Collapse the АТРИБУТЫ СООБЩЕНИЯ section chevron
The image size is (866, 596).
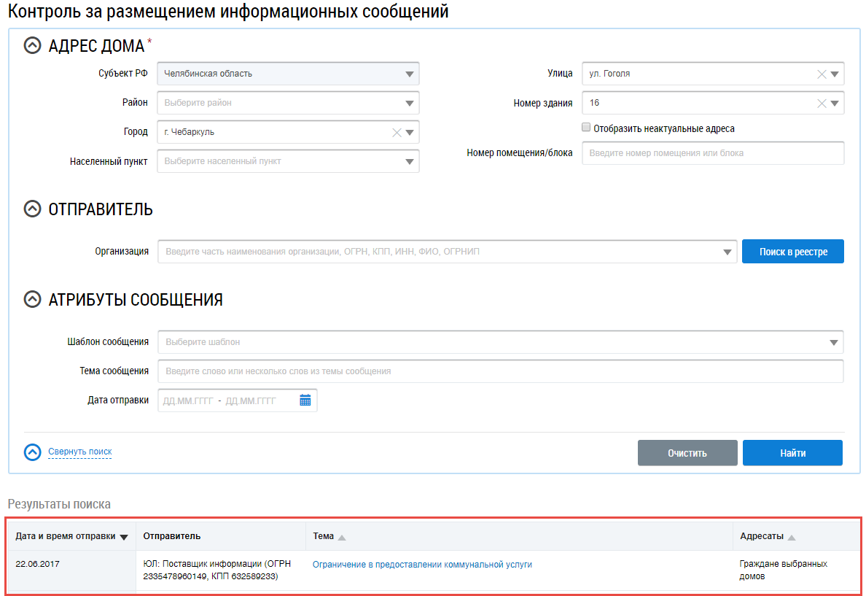pyautogui.click(x=33, y=300)
